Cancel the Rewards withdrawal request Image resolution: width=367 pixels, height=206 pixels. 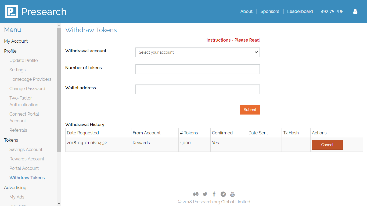[x=327, y=145]
